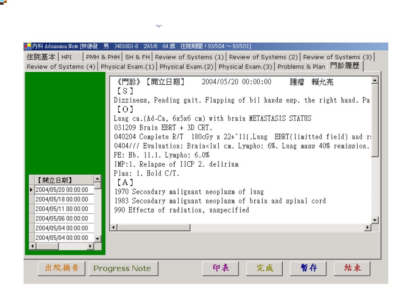Select the SH & FH tab
The image size is (396, 297).
pyautogui.click(x=137, y=57)
